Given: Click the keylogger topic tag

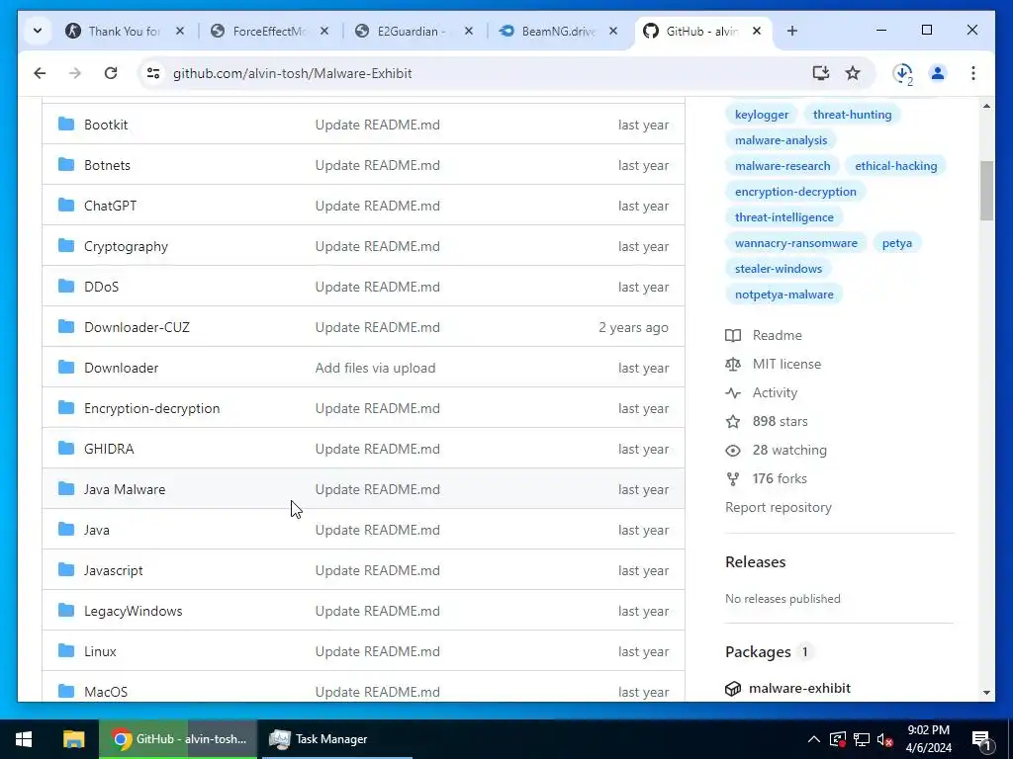Looking at the screenshot, I should tap(762, 115).
